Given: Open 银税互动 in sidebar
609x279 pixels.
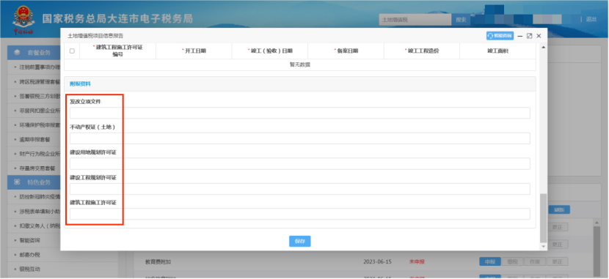Looking at the screenshot, I should tap(29, 269).
